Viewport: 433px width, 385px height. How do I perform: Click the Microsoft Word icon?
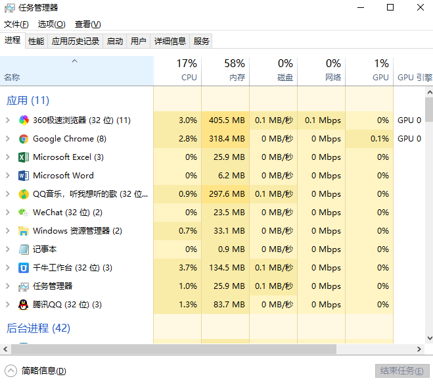tap(24, 176)
